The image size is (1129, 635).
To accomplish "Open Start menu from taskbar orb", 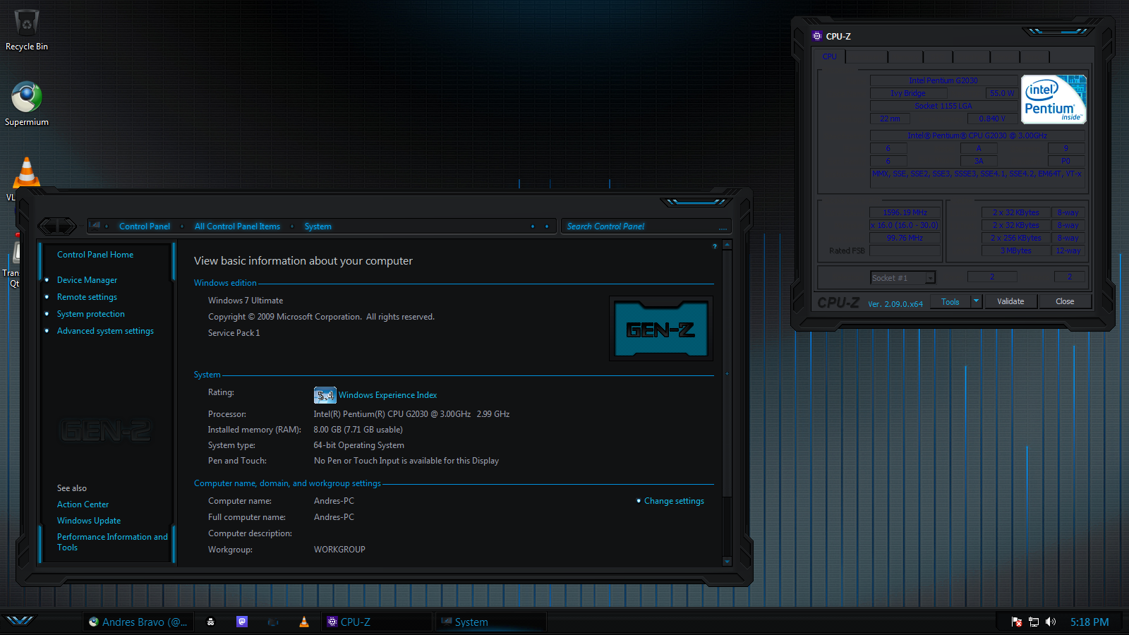I will [20, 621].
